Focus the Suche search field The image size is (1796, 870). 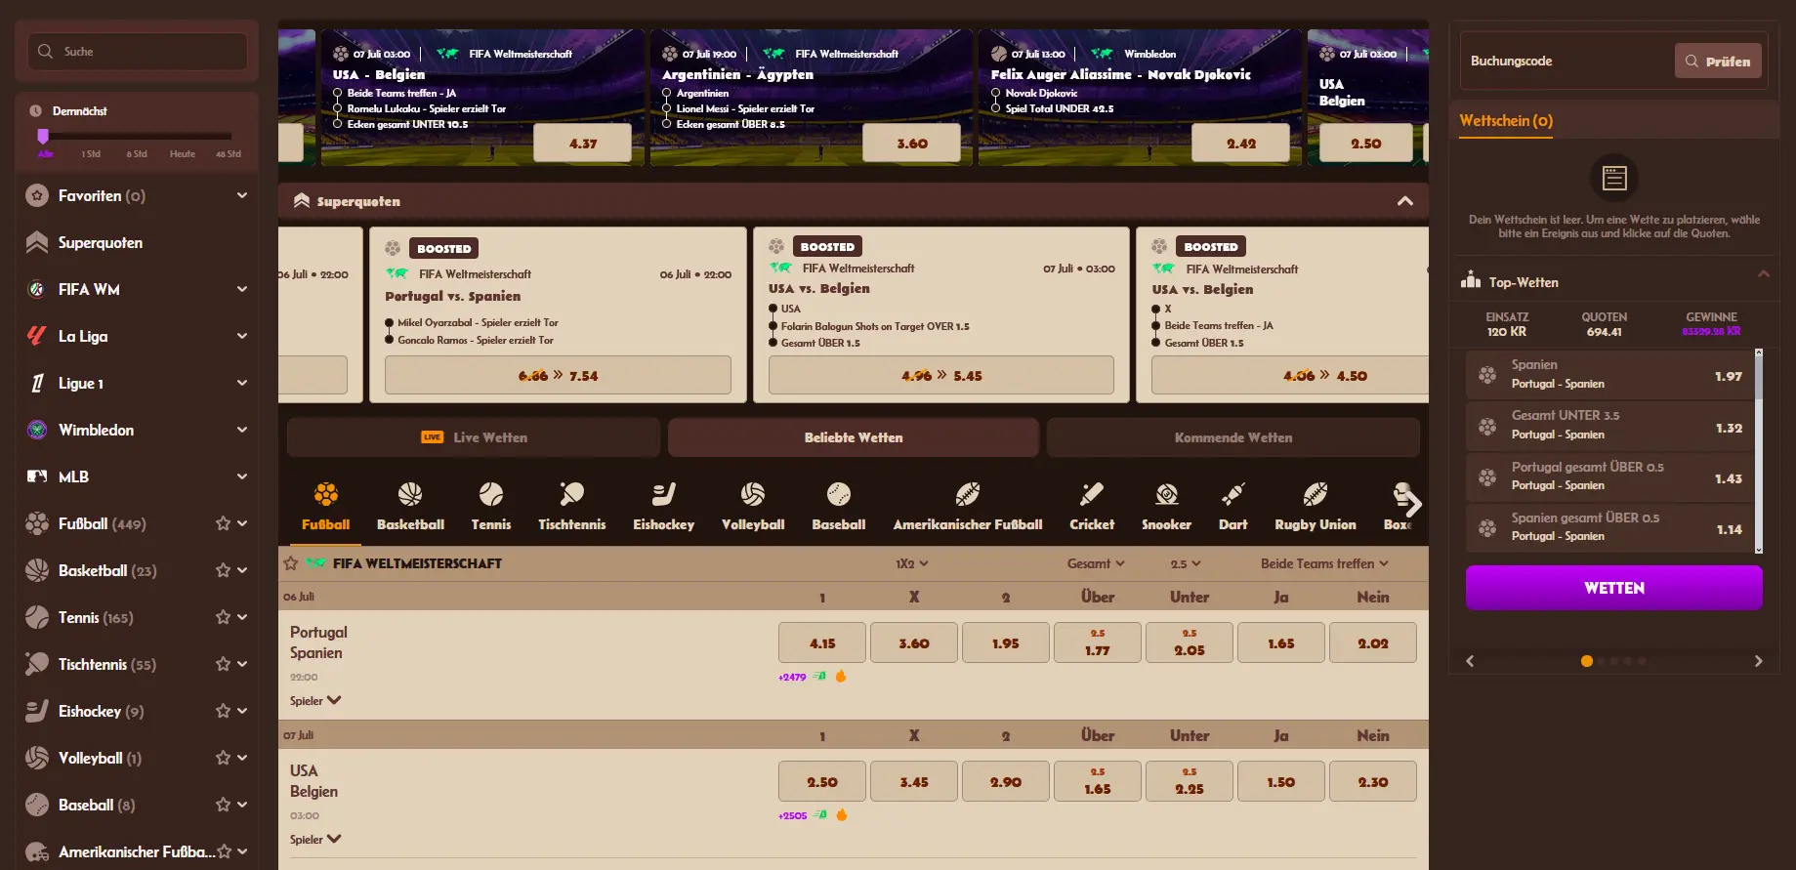pyautogui.click(x=137, y=51)
